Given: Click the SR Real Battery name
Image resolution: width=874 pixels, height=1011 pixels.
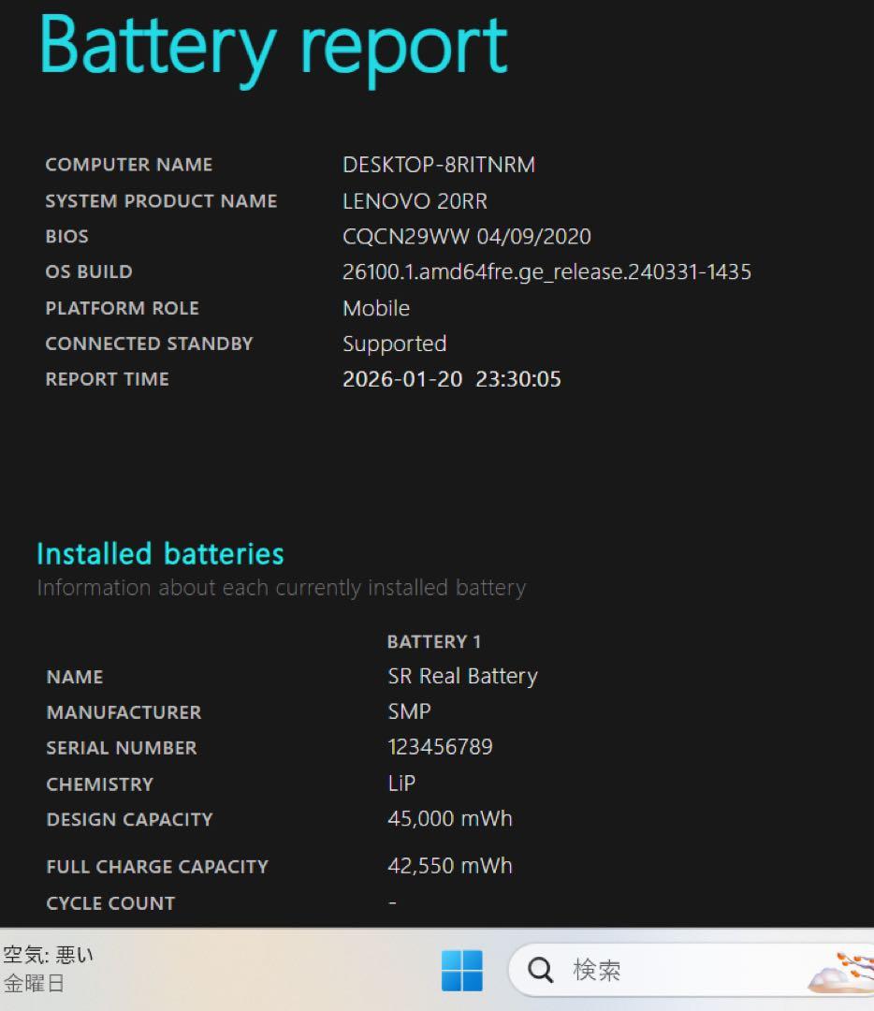Looking at the screenshot, I should tap(462, 676).
